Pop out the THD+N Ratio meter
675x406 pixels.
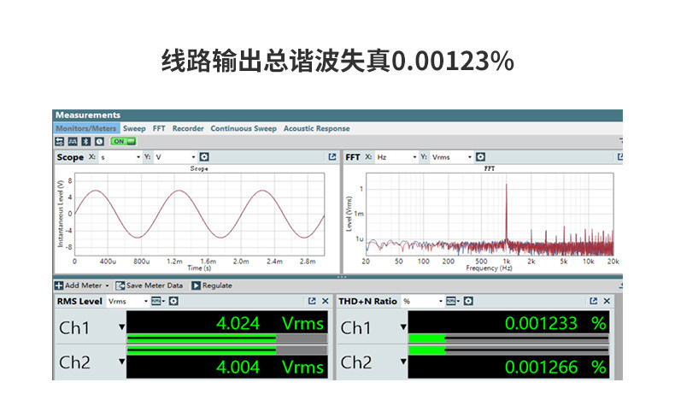click(593, 301)
